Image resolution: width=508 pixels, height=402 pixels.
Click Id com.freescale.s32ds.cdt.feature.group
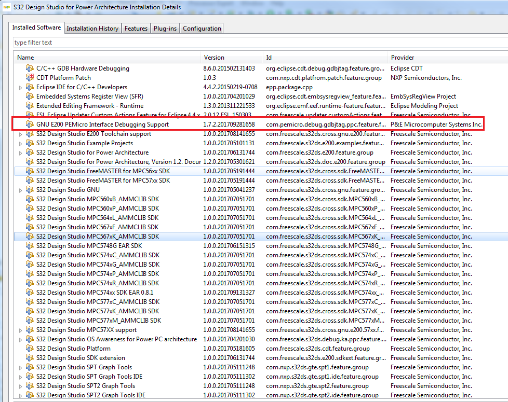[x=318, y=349]
